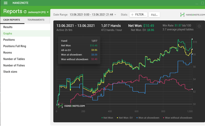
Task: Click the All-in EV $8.86 tooltip row
Action: point(79,50)
